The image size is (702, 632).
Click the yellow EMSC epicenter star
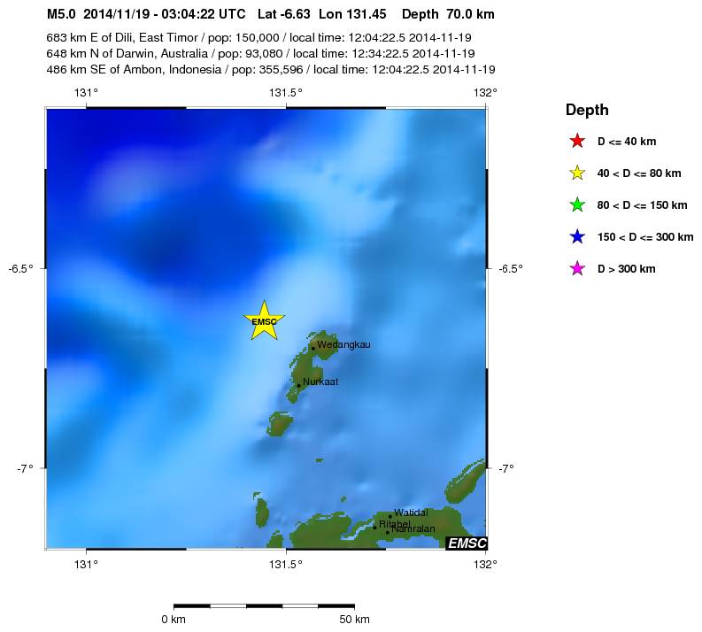pos(264,320)
